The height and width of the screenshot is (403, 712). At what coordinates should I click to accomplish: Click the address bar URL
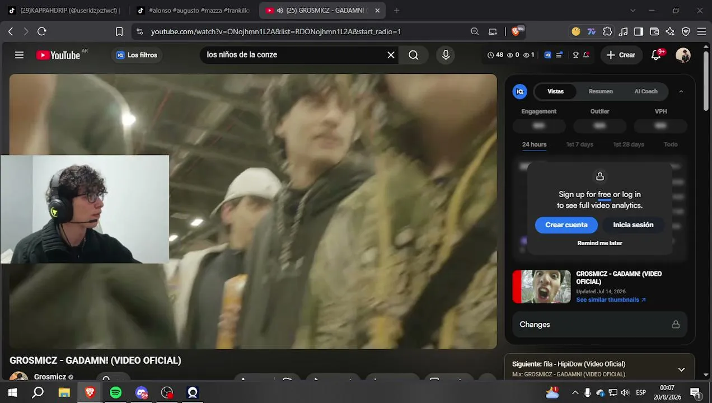click(x=275, y=32)
